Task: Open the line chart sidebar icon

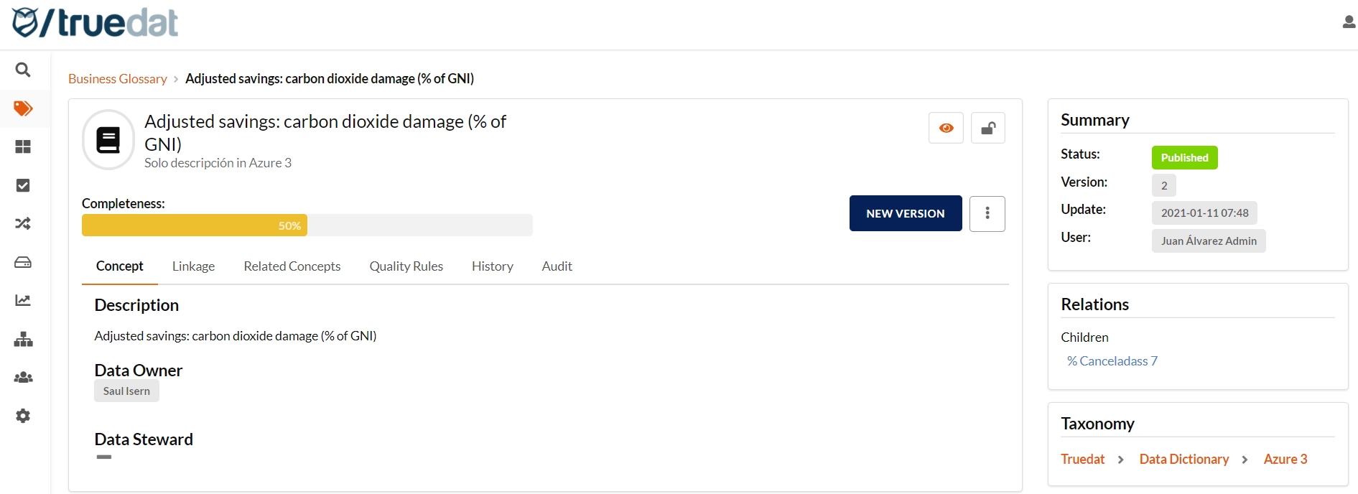Action: tap(23, 300)
